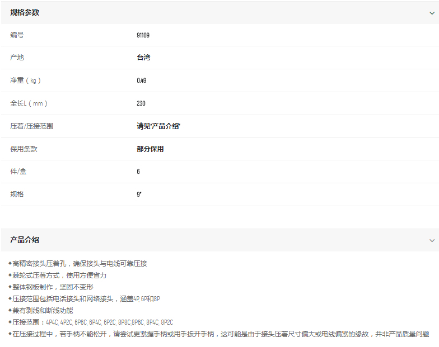Click the 产地 row label

[17, 58]
